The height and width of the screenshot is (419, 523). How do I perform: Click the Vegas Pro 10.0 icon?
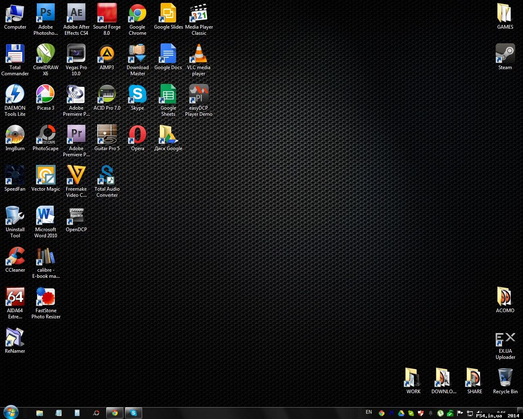pos(76,54)
